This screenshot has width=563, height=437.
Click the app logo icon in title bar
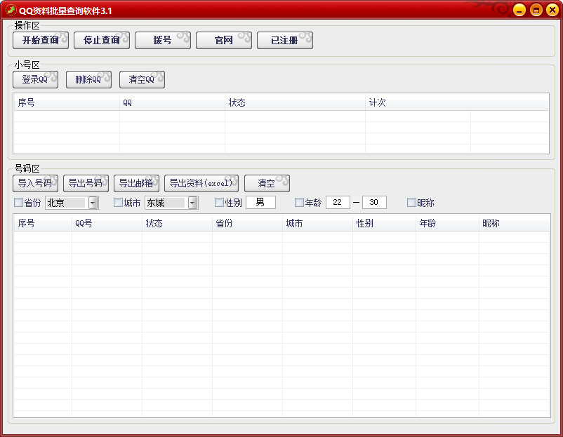(x=11, y=11)
